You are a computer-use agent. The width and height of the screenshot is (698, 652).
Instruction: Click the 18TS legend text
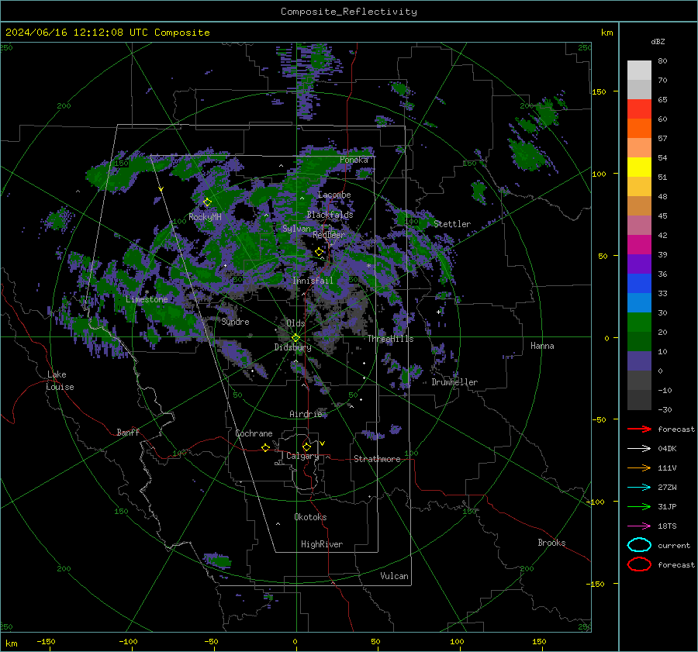pos(667,526)
